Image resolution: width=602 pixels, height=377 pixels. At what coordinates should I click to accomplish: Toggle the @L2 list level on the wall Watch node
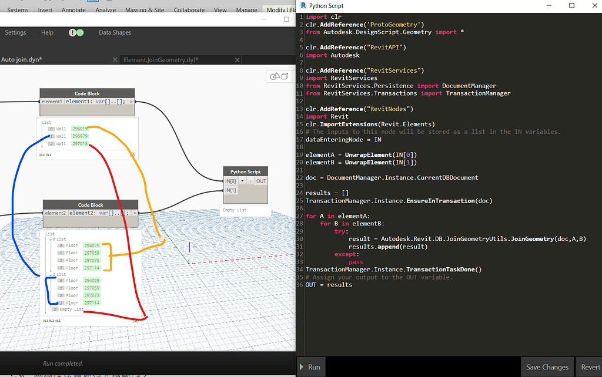(41, 154)
